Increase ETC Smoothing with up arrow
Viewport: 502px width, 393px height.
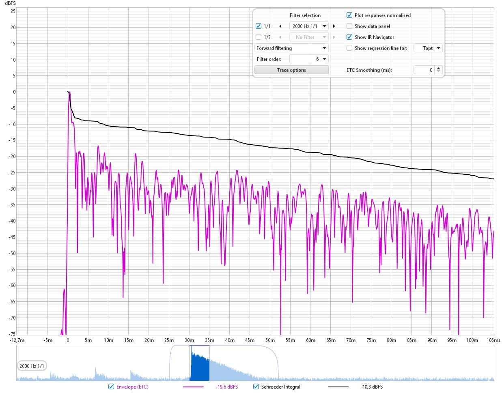438,68
